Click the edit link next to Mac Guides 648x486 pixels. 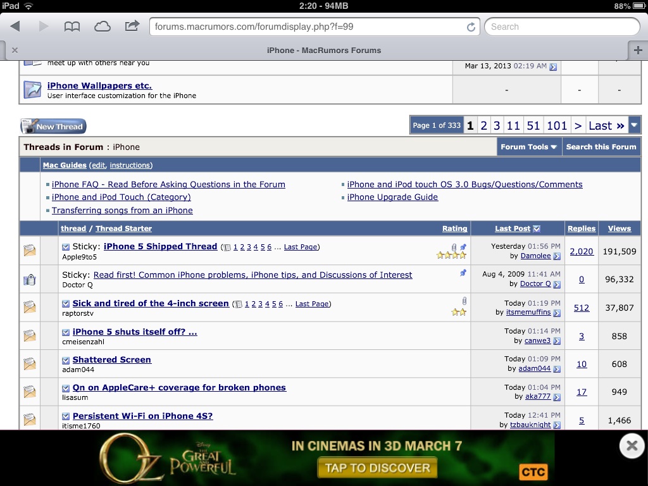tap(98, 165)
